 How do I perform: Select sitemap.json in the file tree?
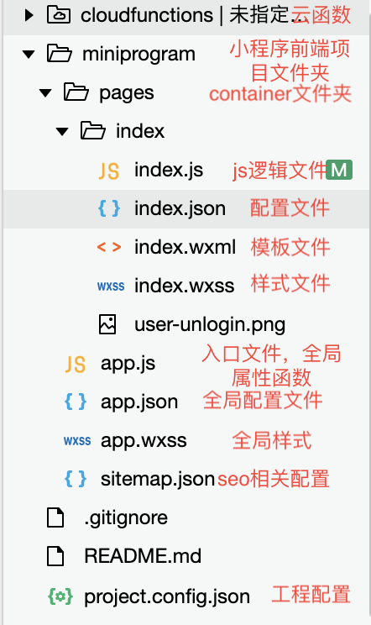coord(158,479)
